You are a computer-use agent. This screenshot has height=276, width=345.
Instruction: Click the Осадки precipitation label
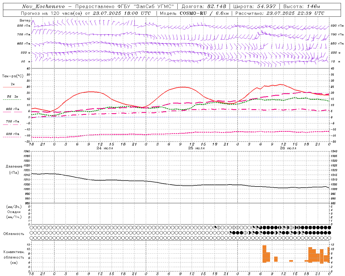pyautogui.click(x=14, y=212)
